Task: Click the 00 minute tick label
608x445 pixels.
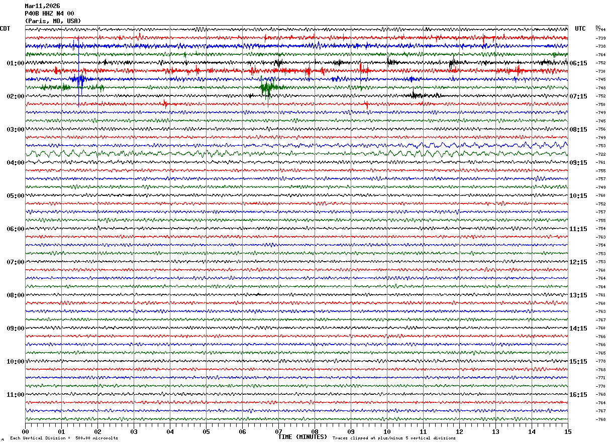Action: coord(25,431)
